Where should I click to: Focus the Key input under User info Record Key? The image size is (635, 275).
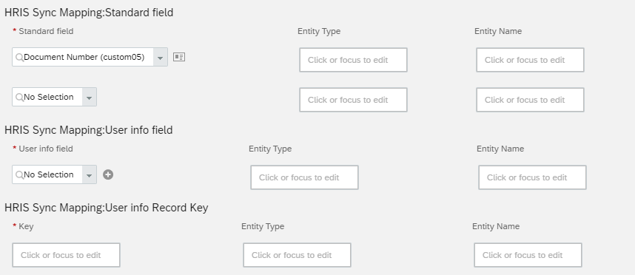pyautogui.click(x=66, y=255)
